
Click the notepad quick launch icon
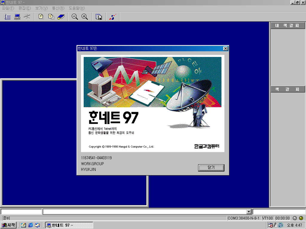[24, 225]
